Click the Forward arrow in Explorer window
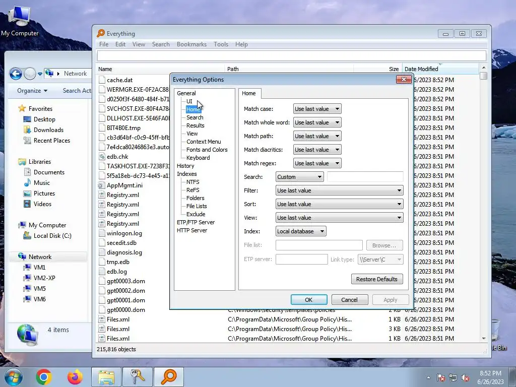This screenshot has width=516, height=387. click(30, 74)
